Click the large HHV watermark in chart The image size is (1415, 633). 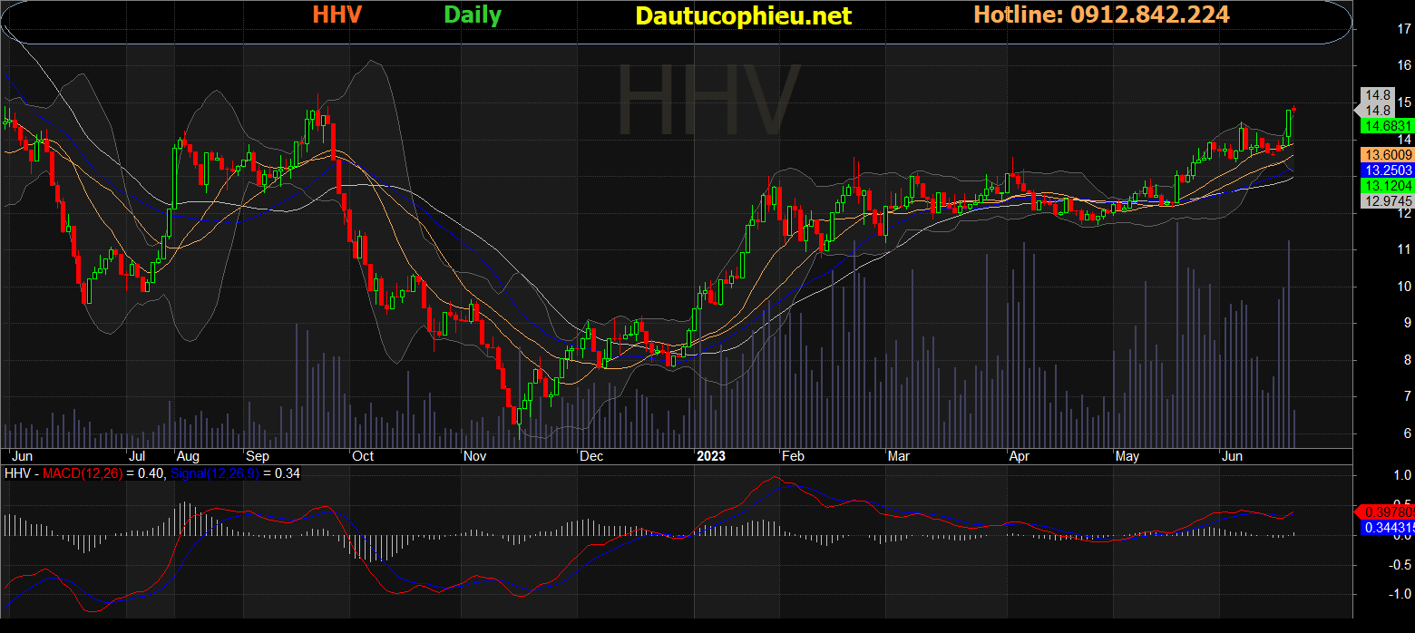[707, 100]
